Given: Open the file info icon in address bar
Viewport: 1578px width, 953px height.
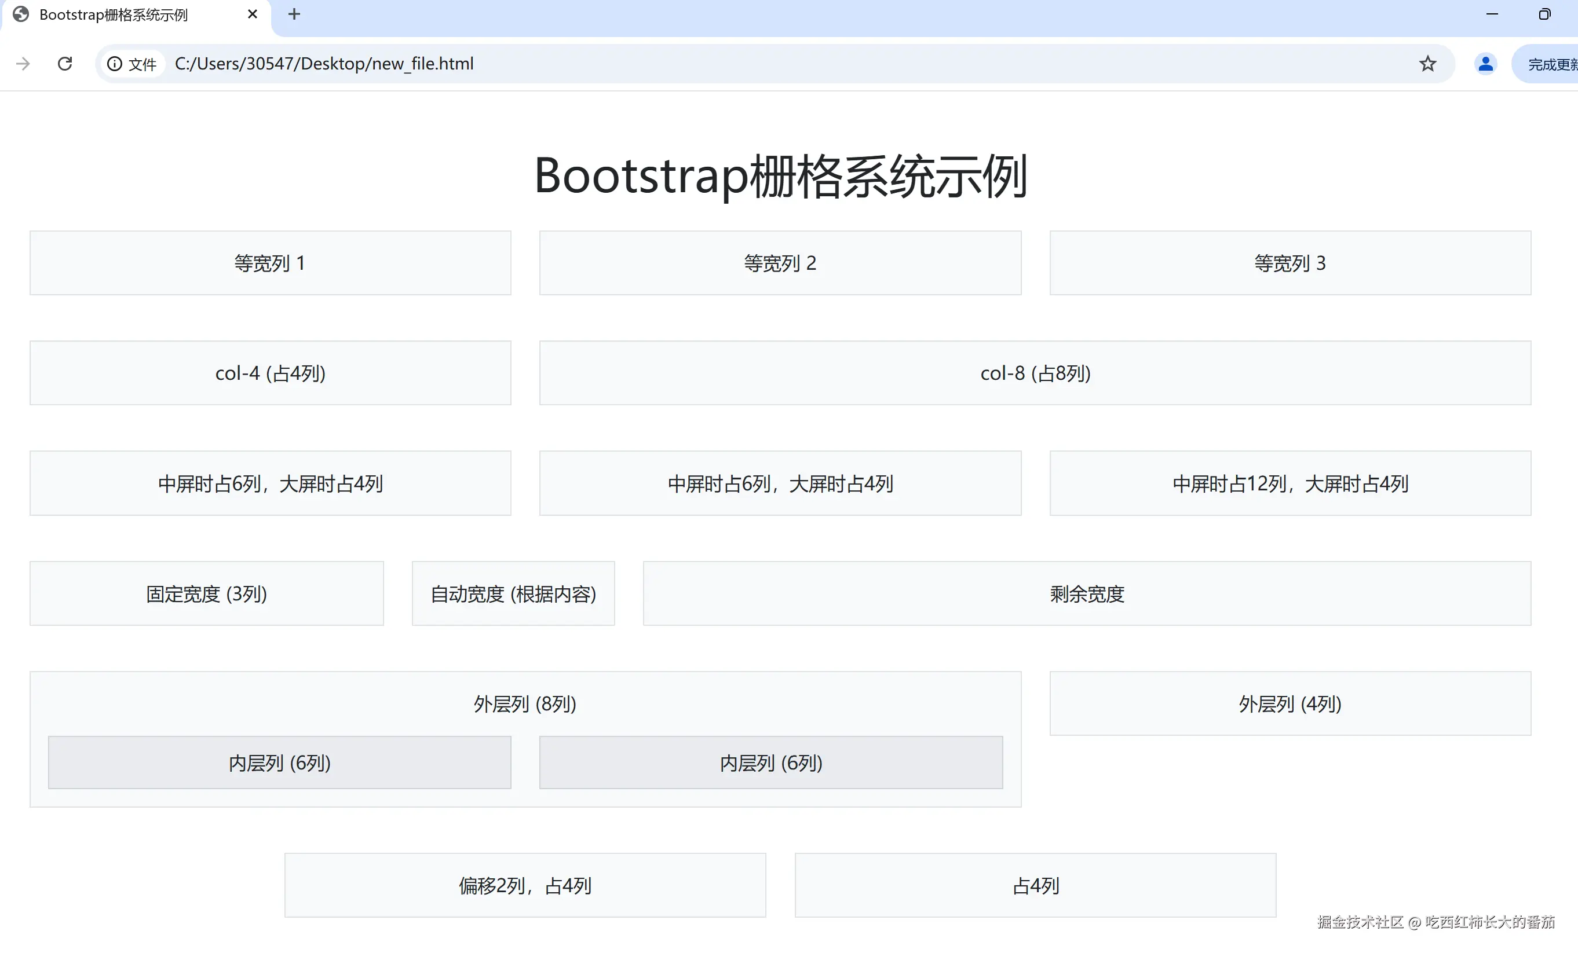Looking at the screenshot, I should tap(114, 63).
